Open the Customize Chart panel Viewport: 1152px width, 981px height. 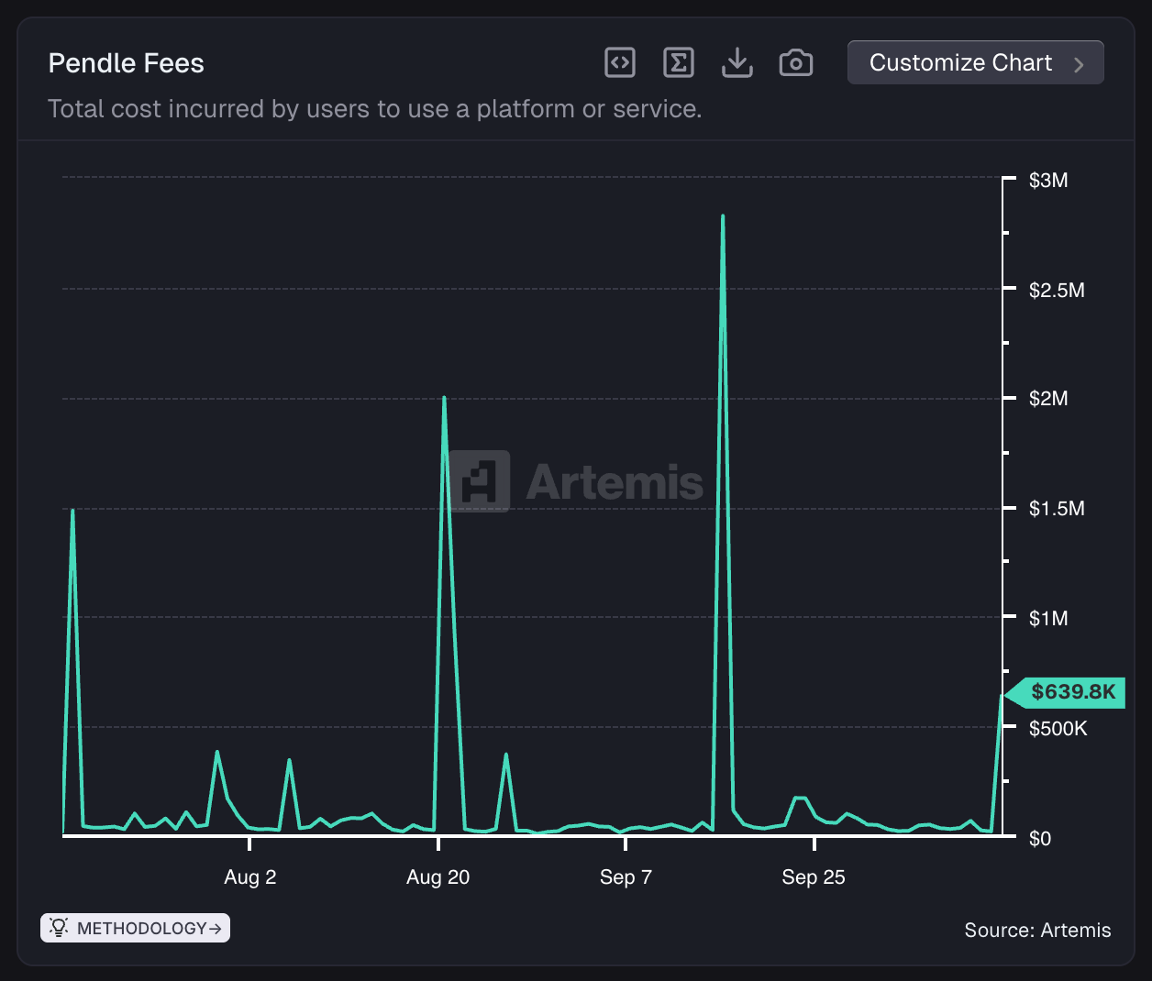[x=976, y=62]
